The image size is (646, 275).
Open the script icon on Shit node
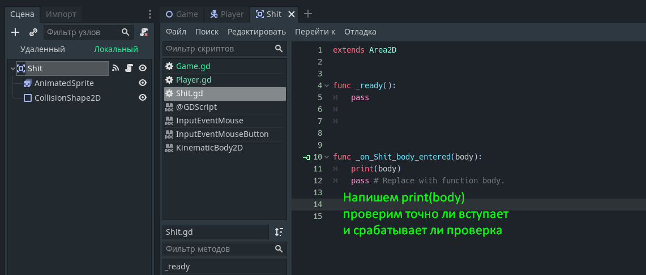coord(129,68)
